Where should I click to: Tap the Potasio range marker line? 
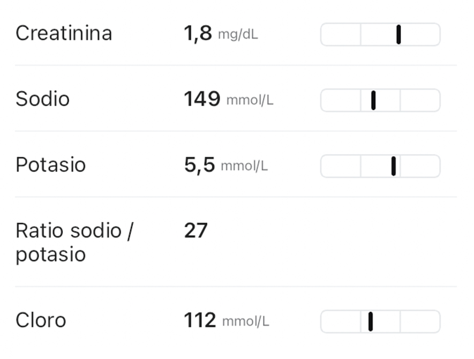click(x=393, y=166)
